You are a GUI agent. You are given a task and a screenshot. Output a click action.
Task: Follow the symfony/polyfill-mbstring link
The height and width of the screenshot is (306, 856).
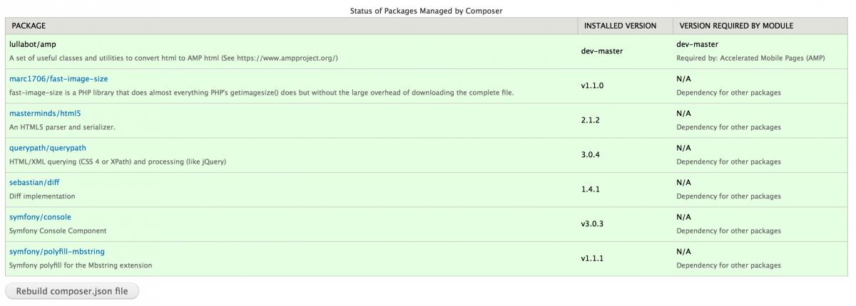(x=57, y=251)
